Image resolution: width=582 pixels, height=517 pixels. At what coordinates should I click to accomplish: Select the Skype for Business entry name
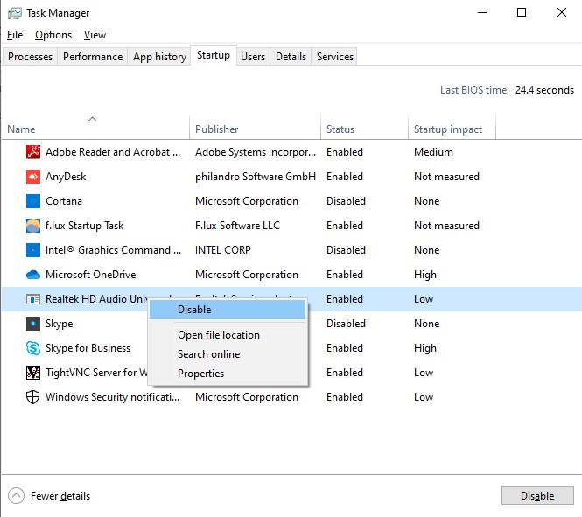click(88, 348)
